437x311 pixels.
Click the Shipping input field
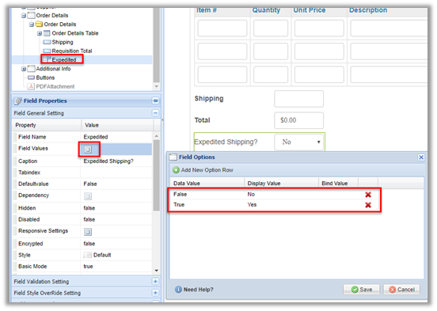pyautogui.click(x=298, y=99)
